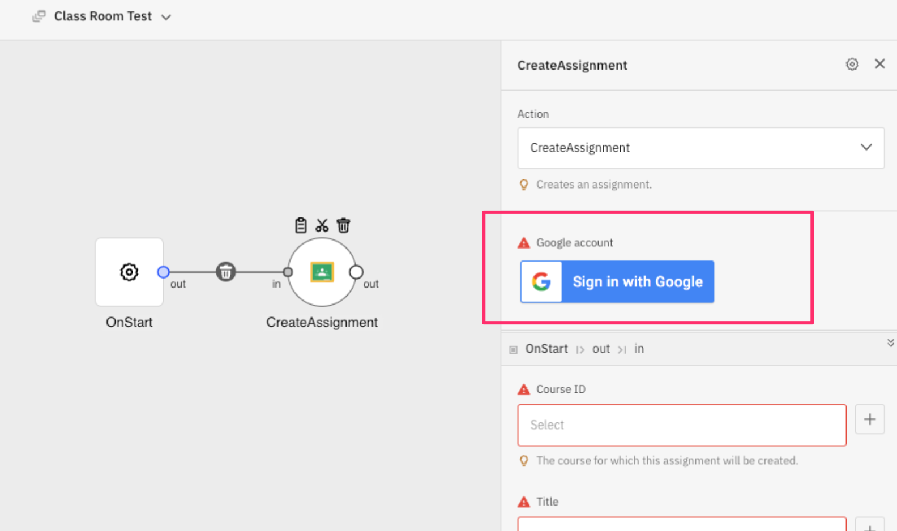Viewport: 897px width, 531px height.
Task: Collapse the OnStart section with double chevron
Action: 890,342
